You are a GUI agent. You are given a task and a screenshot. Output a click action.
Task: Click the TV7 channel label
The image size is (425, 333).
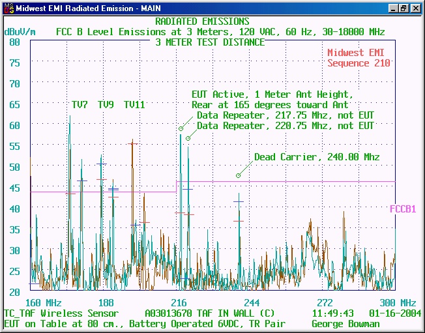pyautogui.click(x=80, y=105)
